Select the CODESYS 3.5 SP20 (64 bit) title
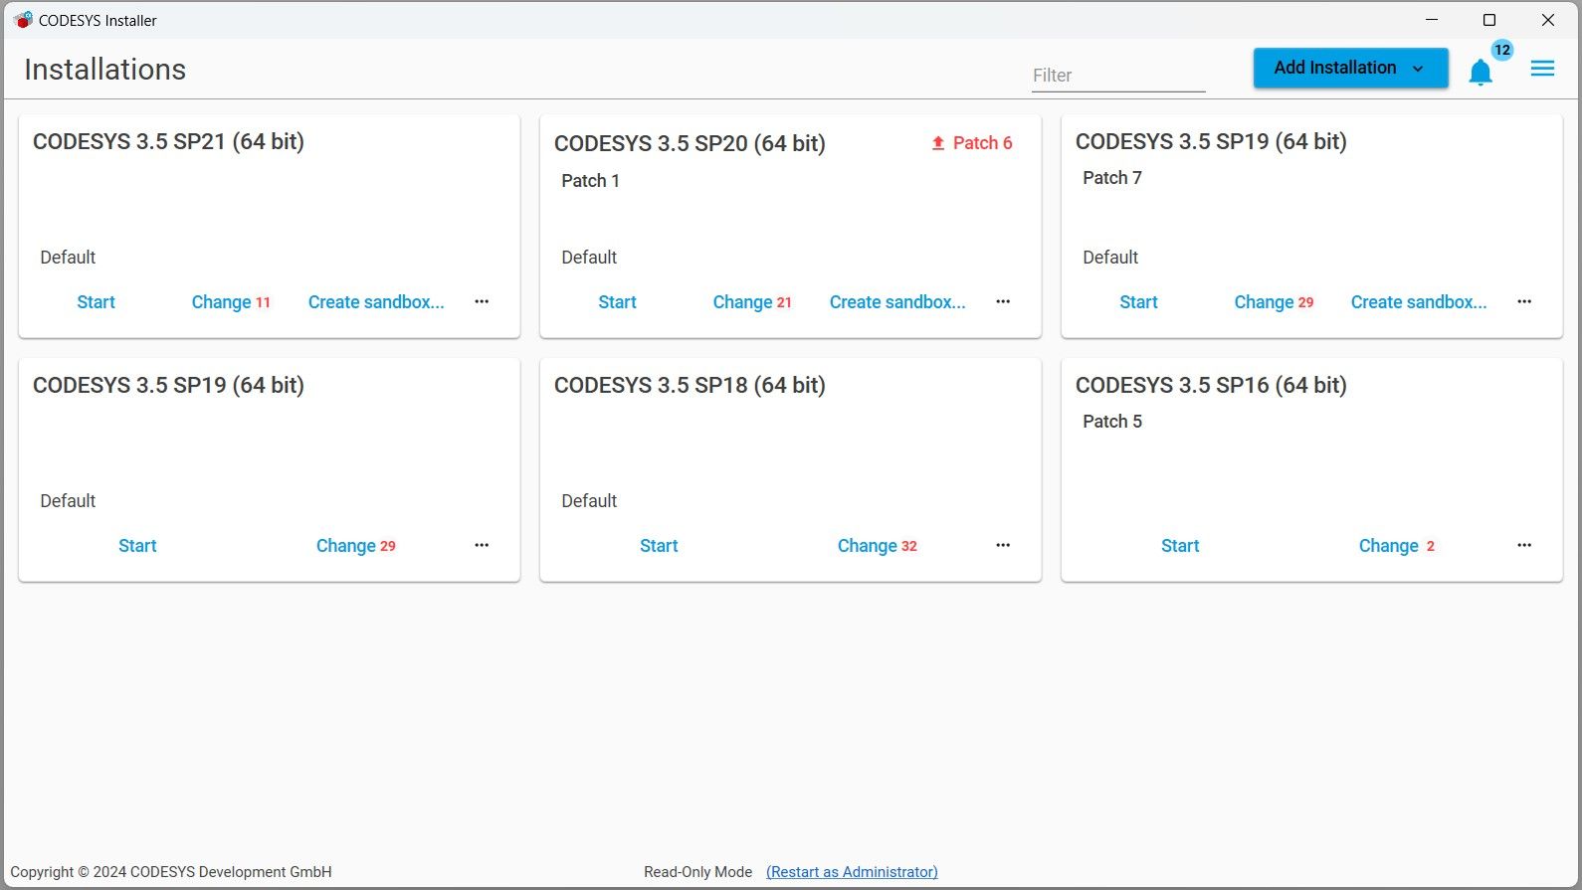 pos(690,143)
